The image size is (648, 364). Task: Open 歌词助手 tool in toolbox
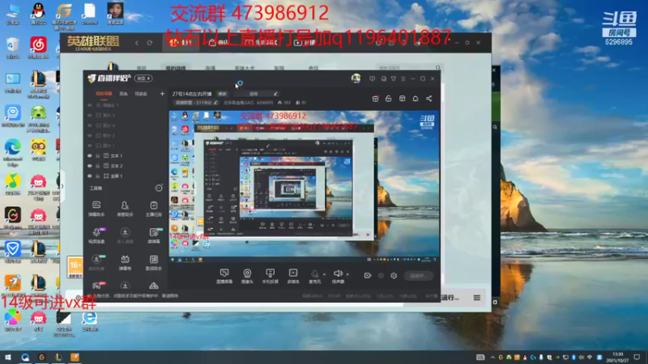coord(154,262)
